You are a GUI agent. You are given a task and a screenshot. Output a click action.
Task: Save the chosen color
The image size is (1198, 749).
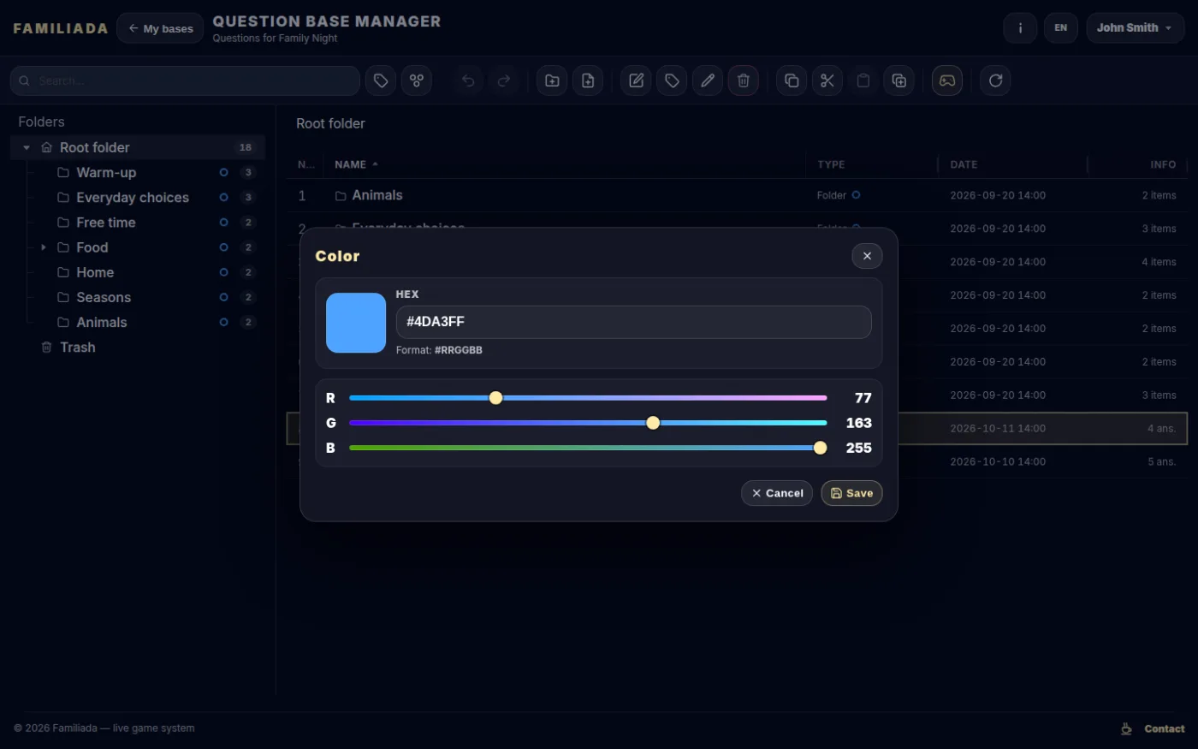(x=851, y=493)
